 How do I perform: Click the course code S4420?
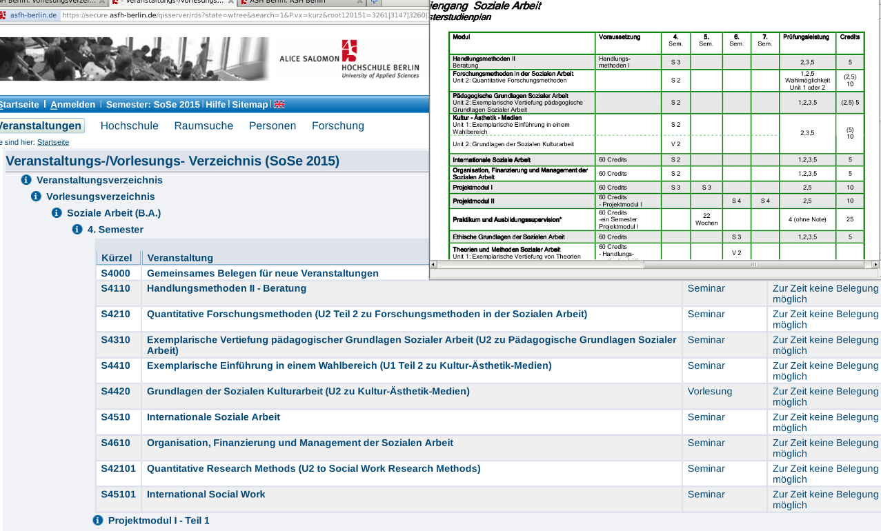click(115, 391)
